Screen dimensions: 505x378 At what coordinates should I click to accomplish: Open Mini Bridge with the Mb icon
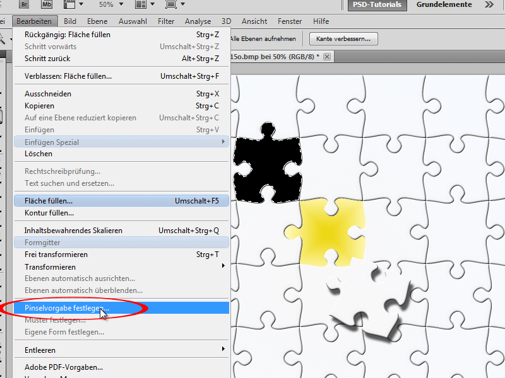[x=47, y=4]
